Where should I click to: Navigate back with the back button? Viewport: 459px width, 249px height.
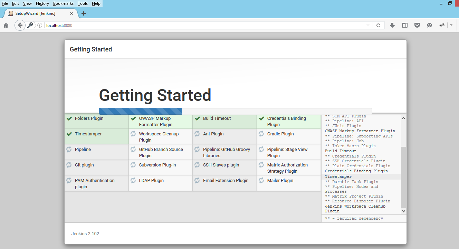coord(20,25)
